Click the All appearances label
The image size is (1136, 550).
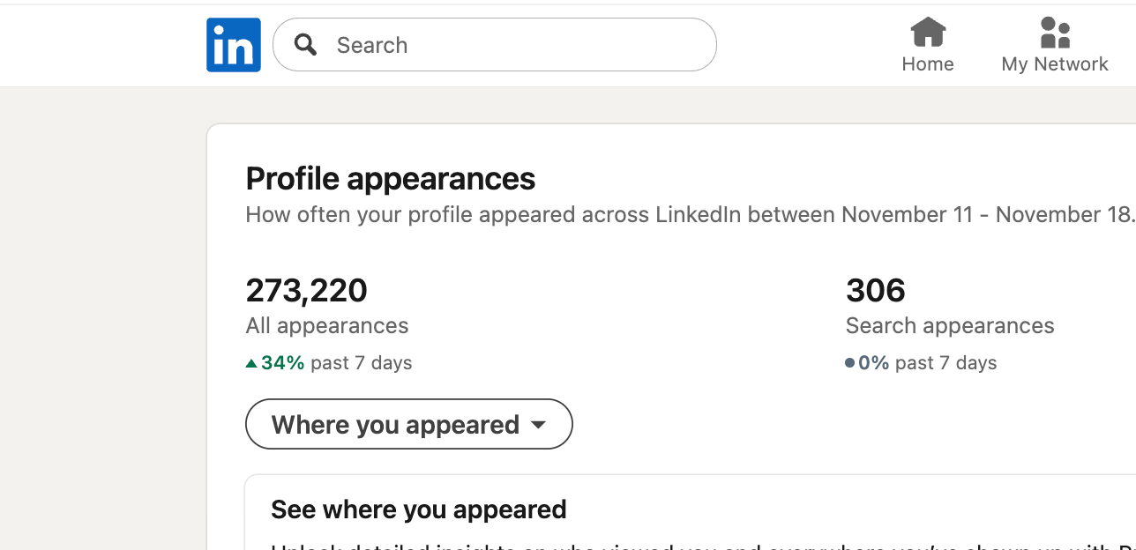pos(327,326)
